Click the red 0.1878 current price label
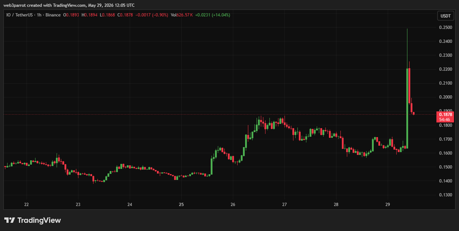This screenshot has height=231, width=459. click(446, 114)
